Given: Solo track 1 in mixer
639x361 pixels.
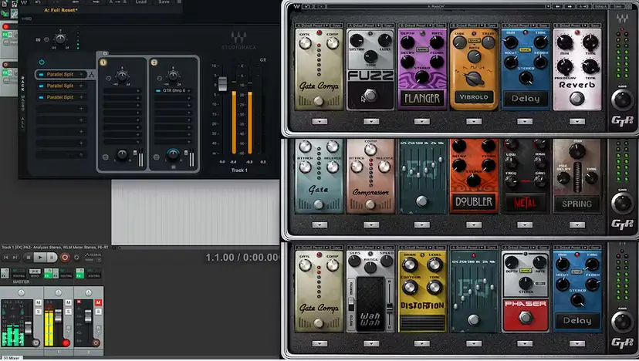Looking at the screenshot, I should point(68,312).
